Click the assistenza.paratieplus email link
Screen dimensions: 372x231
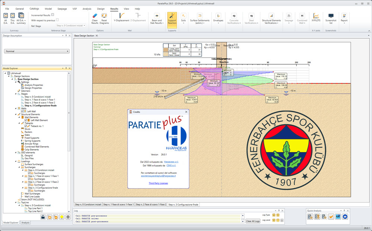tap(158, 176)
